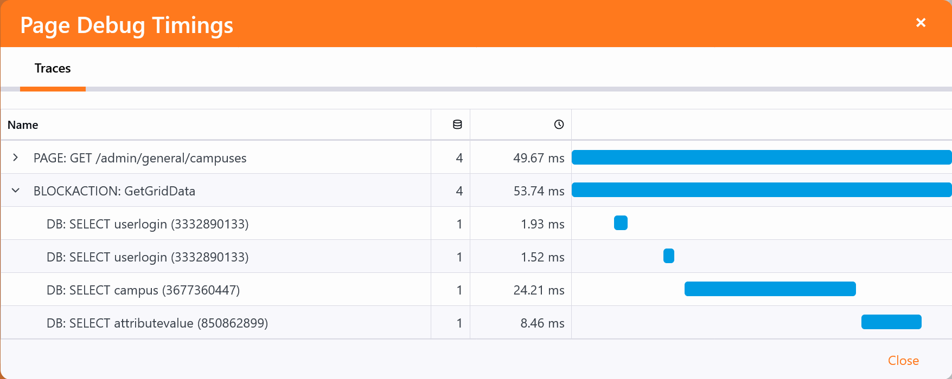
Task: Collapse the BLOCKACTION: GetGridData row
Action: (16, 191)
